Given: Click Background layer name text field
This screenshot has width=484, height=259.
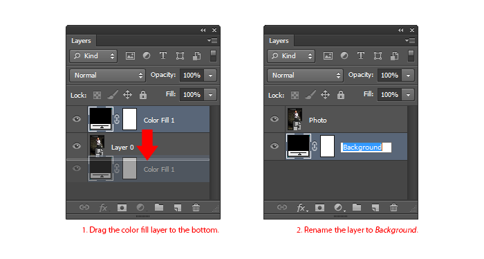Looking at the screenshot, I should pyautogui.click(x=366, y=147).
